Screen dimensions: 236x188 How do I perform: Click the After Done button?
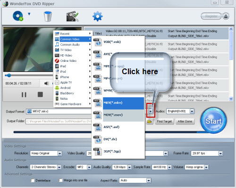(185, 121)
